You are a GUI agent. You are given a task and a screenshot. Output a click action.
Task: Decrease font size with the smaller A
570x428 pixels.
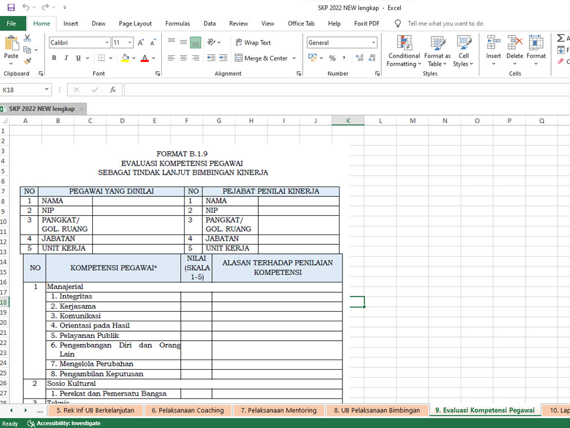(153, 43)
